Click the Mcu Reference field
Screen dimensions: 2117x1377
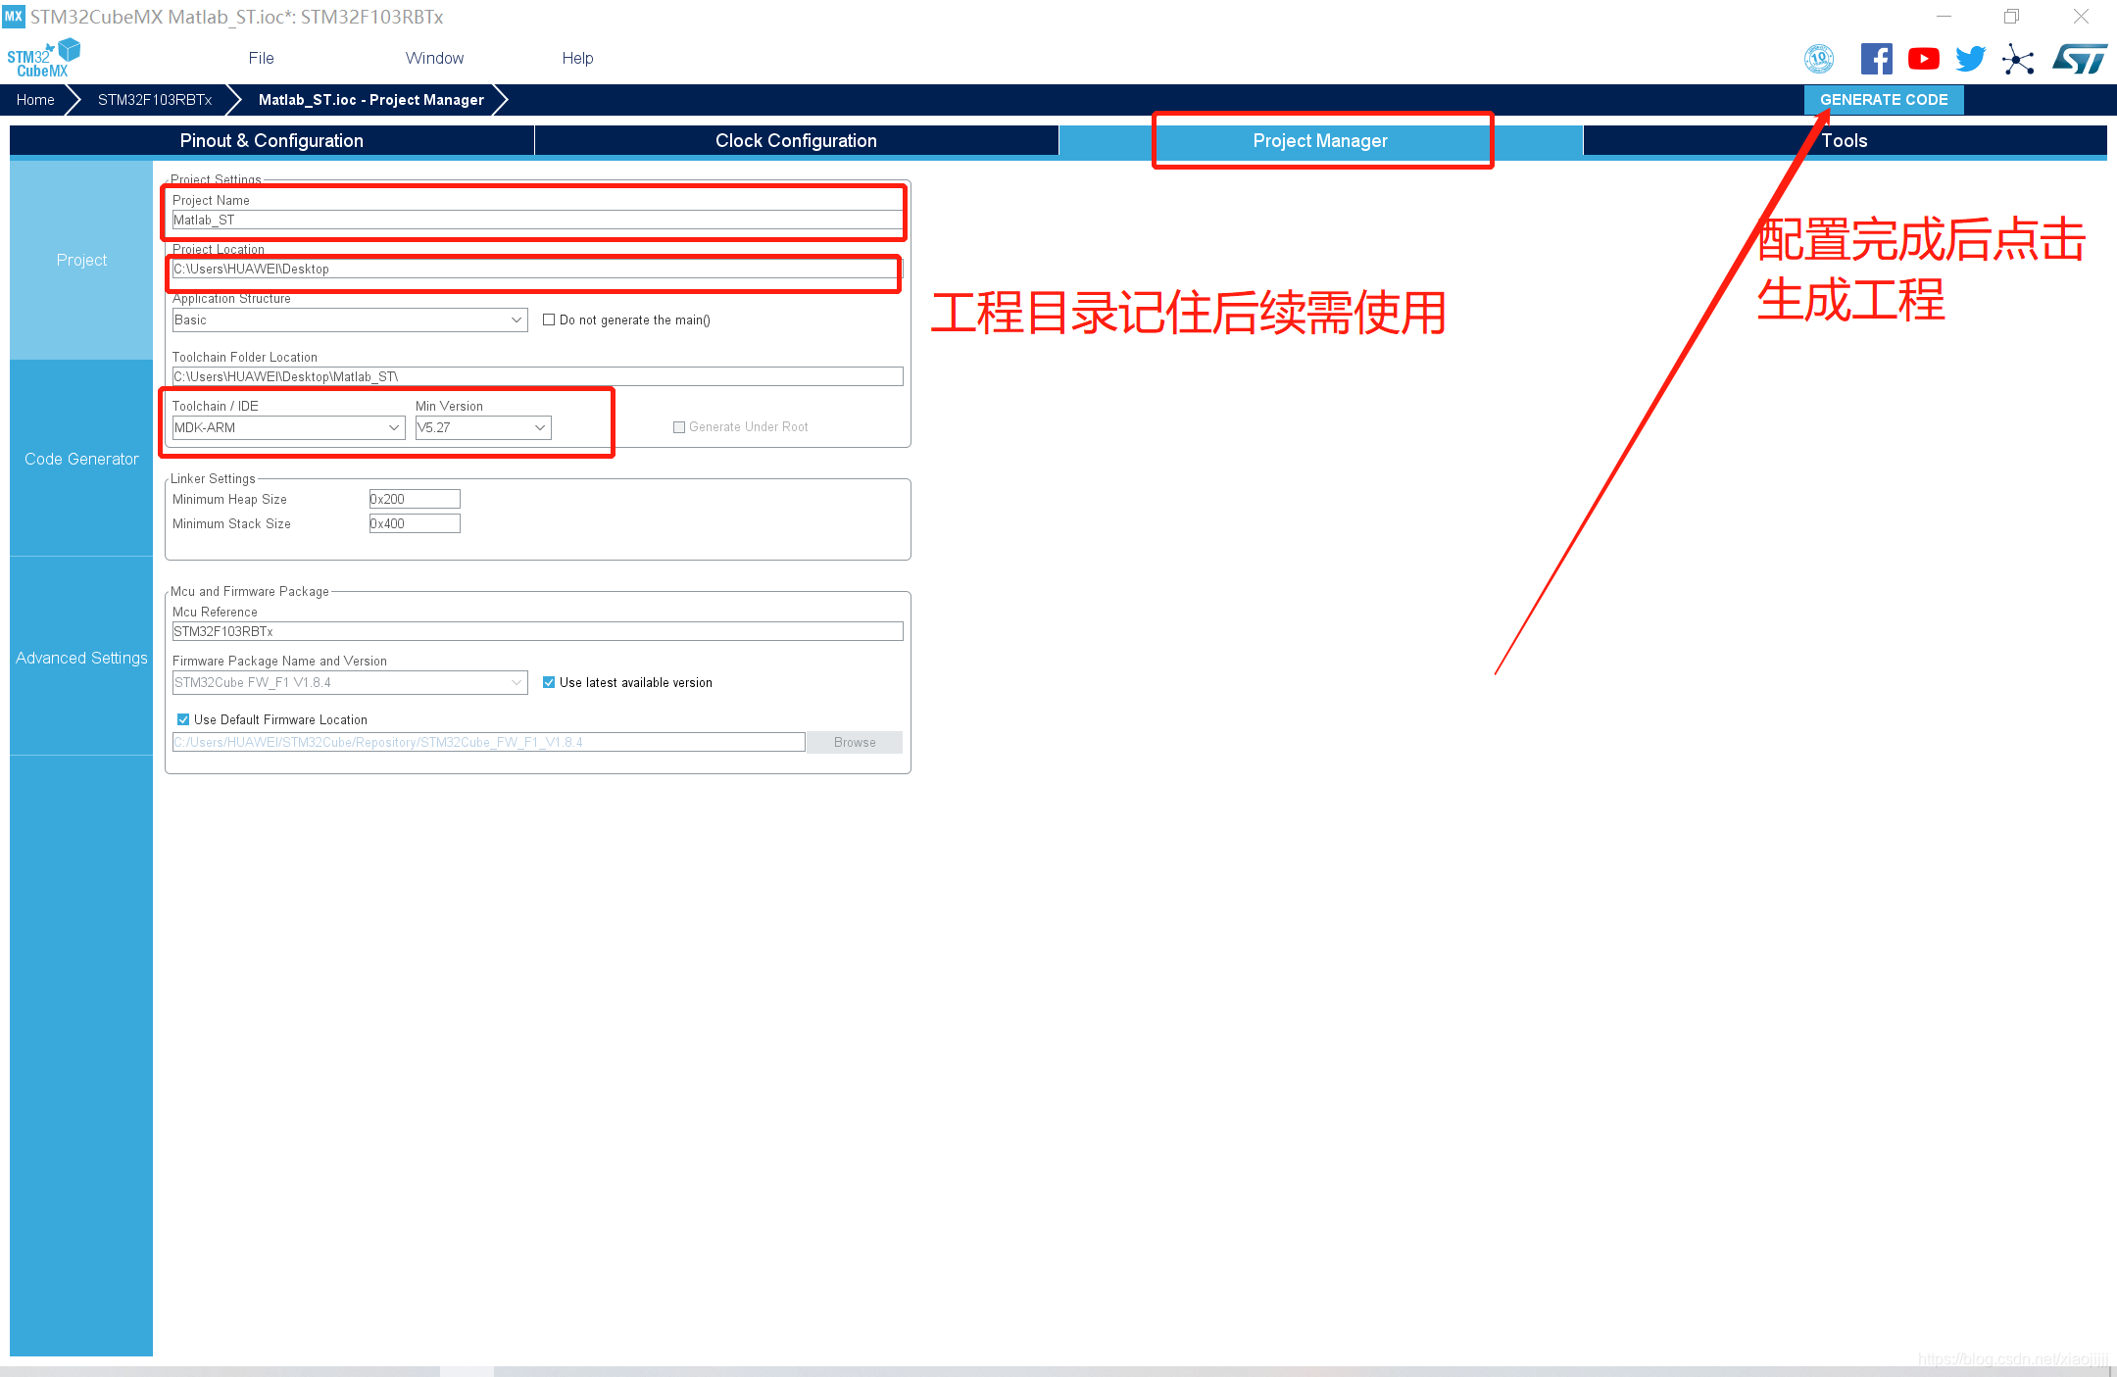pyautogui.click(x=537, y=631)
